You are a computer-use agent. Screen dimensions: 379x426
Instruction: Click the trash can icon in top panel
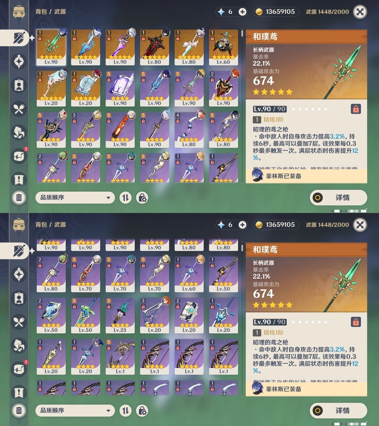pyautogui.click(x=19, y=198)
